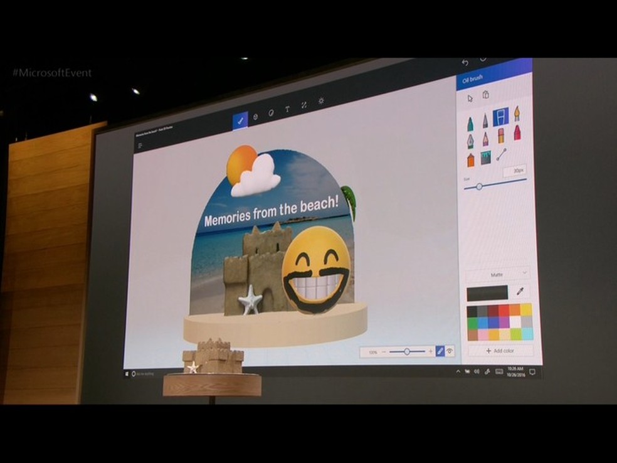Open the Effects sun-icon tab

coord(321,101)
